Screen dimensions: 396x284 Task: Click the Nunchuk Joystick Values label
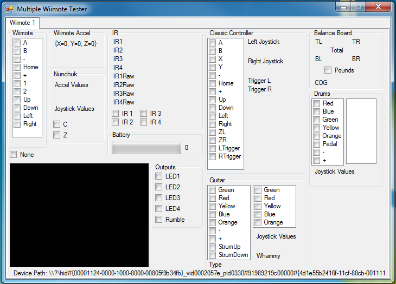click(x=74, y=109)
